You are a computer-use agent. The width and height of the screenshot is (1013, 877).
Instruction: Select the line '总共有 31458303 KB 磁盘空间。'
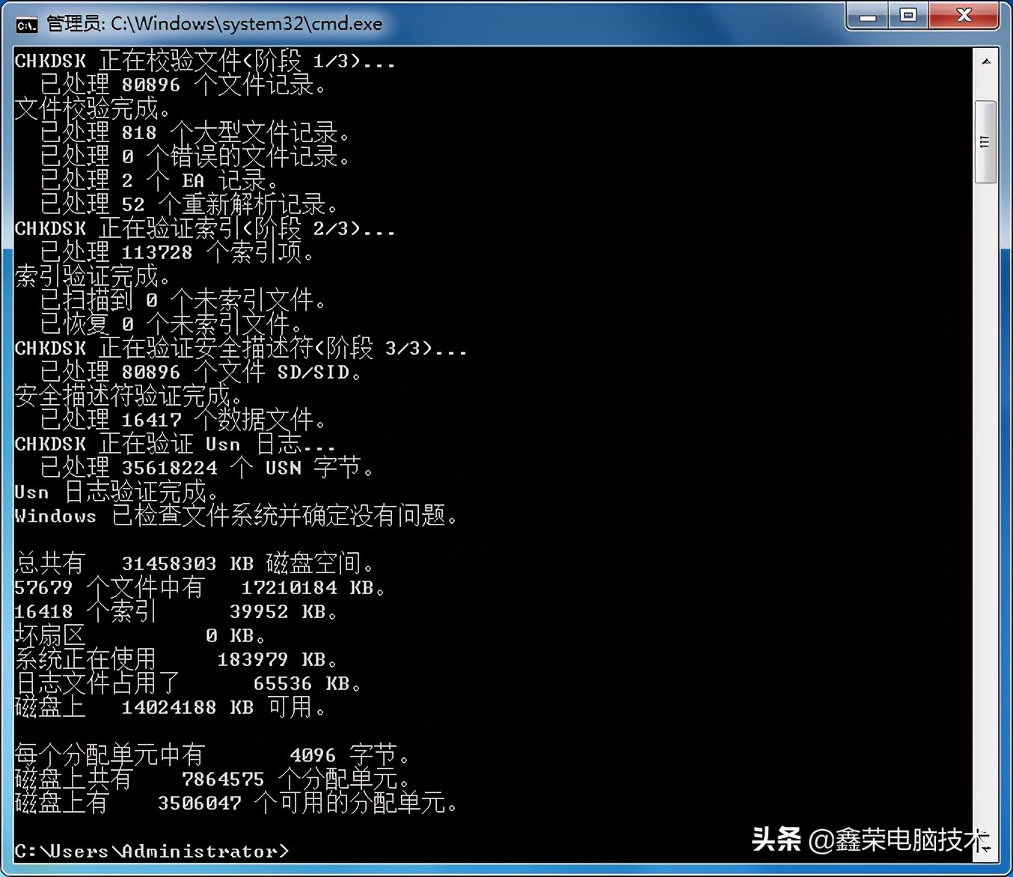[195, 563]
